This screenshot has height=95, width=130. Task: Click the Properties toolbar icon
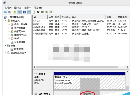pos(38,12)
